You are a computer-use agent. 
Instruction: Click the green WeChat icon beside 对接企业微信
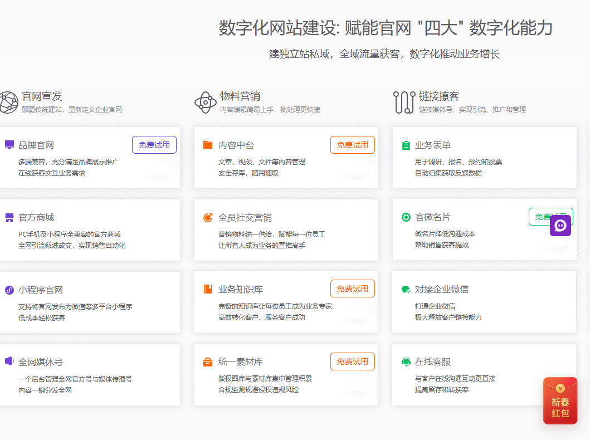pos(406,290)
